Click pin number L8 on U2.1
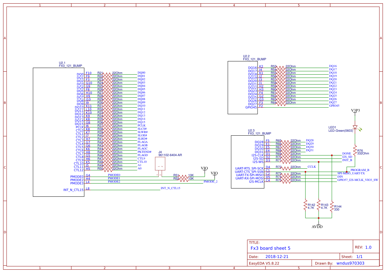 point(88,189)
